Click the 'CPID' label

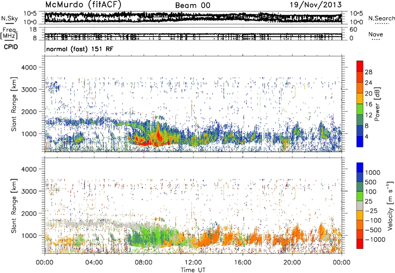coord(11,47)
